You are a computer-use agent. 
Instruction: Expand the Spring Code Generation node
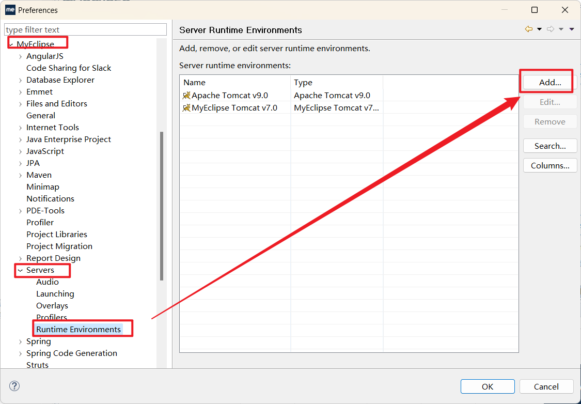(20, 353)
